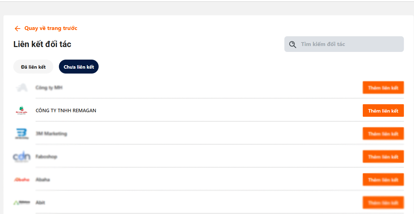This screenshot has width=414, height=214.
Task: Click the 3M Marketing logo
Action: (x=22, y=134)
